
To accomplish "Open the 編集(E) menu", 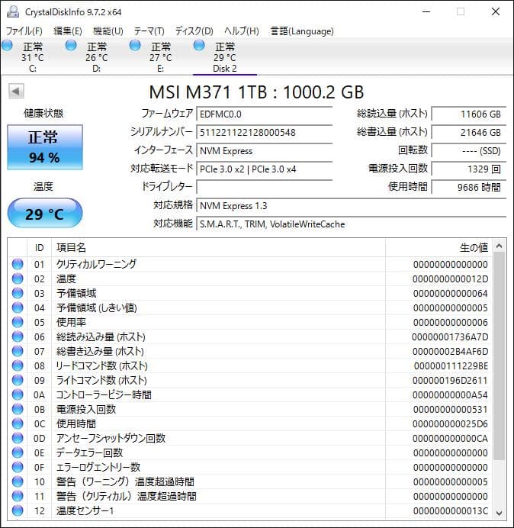I will pos(68,31).
